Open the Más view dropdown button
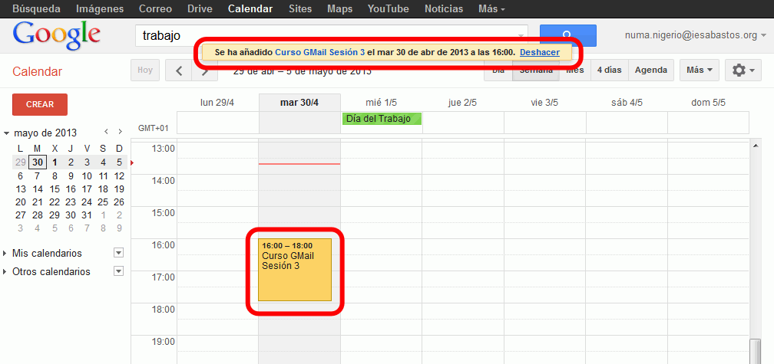The width and height of the screenshot is (774, 364). pos(699,71)
